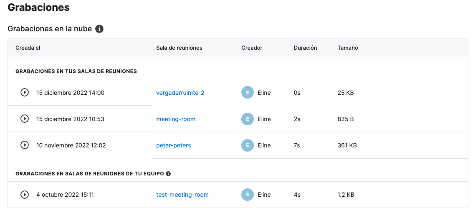Click the Tamaño column header
Viewport: 473px width, 213px height.
tap(348, 48)
